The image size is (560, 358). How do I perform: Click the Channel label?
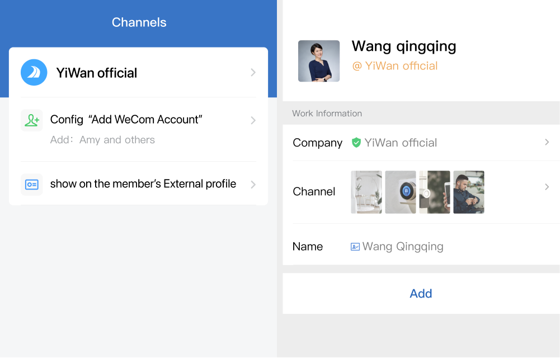(314, 192)
